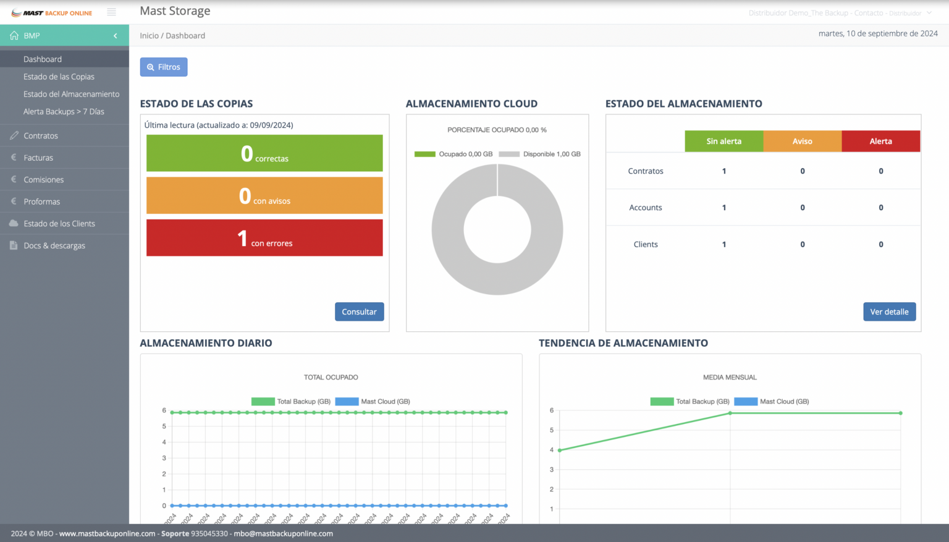Viewport: 949px width, 542px height.
Task: Click the cloud icon beside Estado de los Clients
Action: coord(14,223)
